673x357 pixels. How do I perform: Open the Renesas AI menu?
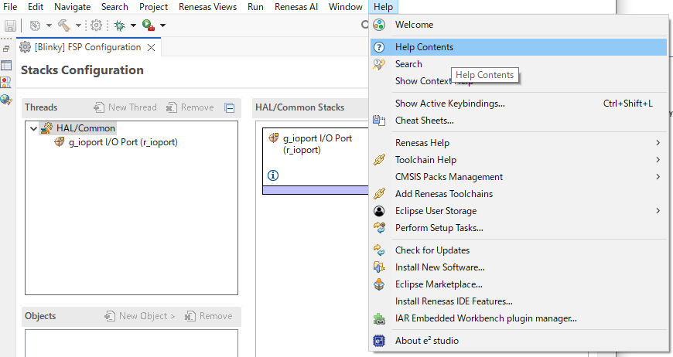click(x=296, y=7)
